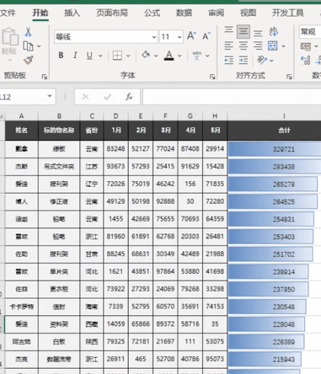Click data bar cell 283438

click(x=275, y=167)
